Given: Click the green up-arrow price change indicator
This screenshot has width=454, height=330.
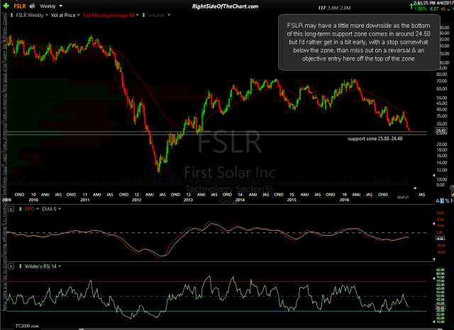Looking at the screenshot, I should (411, 7).
